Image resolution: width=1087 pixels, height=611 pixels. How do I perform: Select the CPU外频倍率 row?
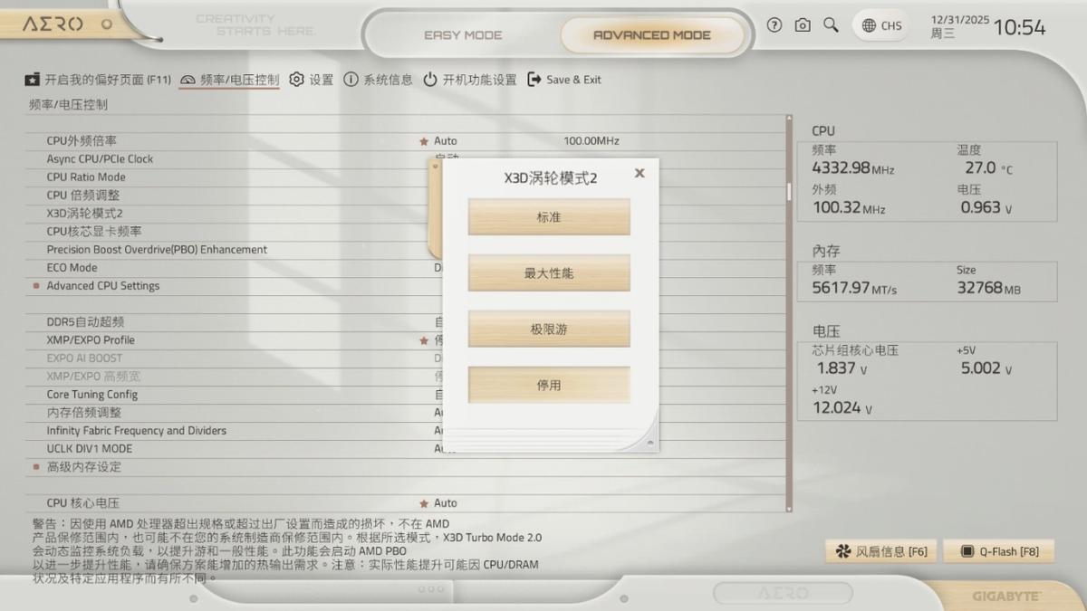pyautogui.click(x=406, y=141)
